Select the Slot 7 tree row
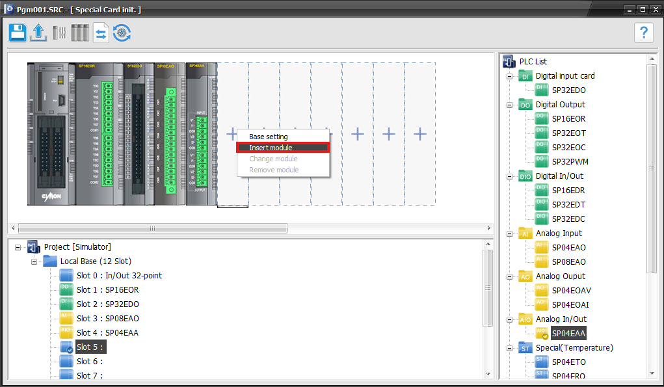 (89, 375)
